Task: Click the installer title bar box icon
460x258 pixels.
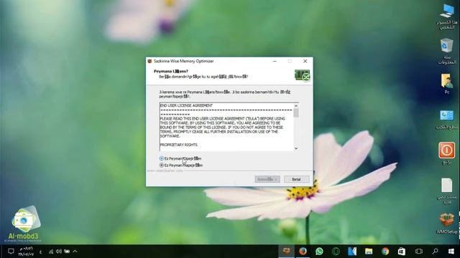Action: point(149,61)
